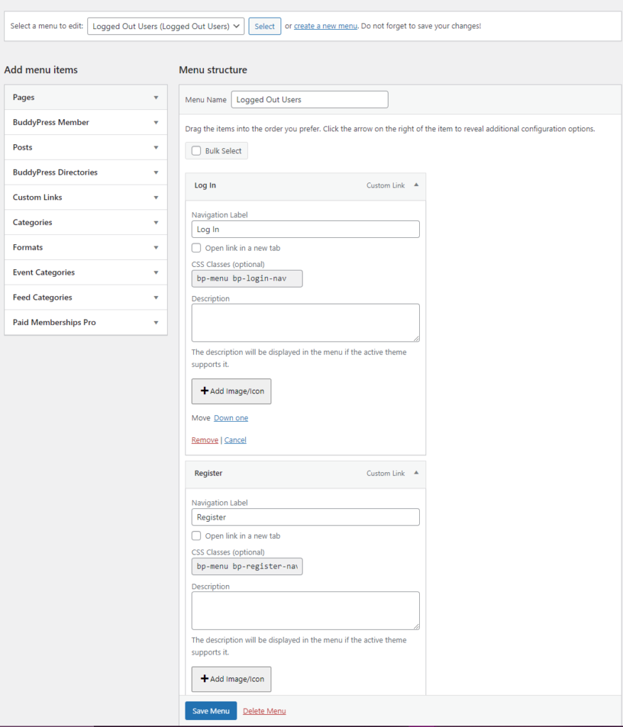Click Remove to delete the Log In item
The image size is (623, 727).
click(205, 439)
